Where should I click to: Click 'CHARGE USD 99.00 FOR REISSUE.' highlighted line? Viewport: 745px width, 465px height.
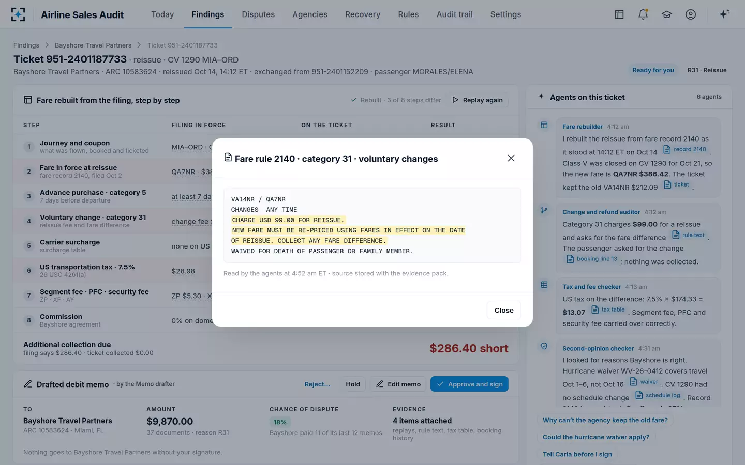(x=288, y=220)
